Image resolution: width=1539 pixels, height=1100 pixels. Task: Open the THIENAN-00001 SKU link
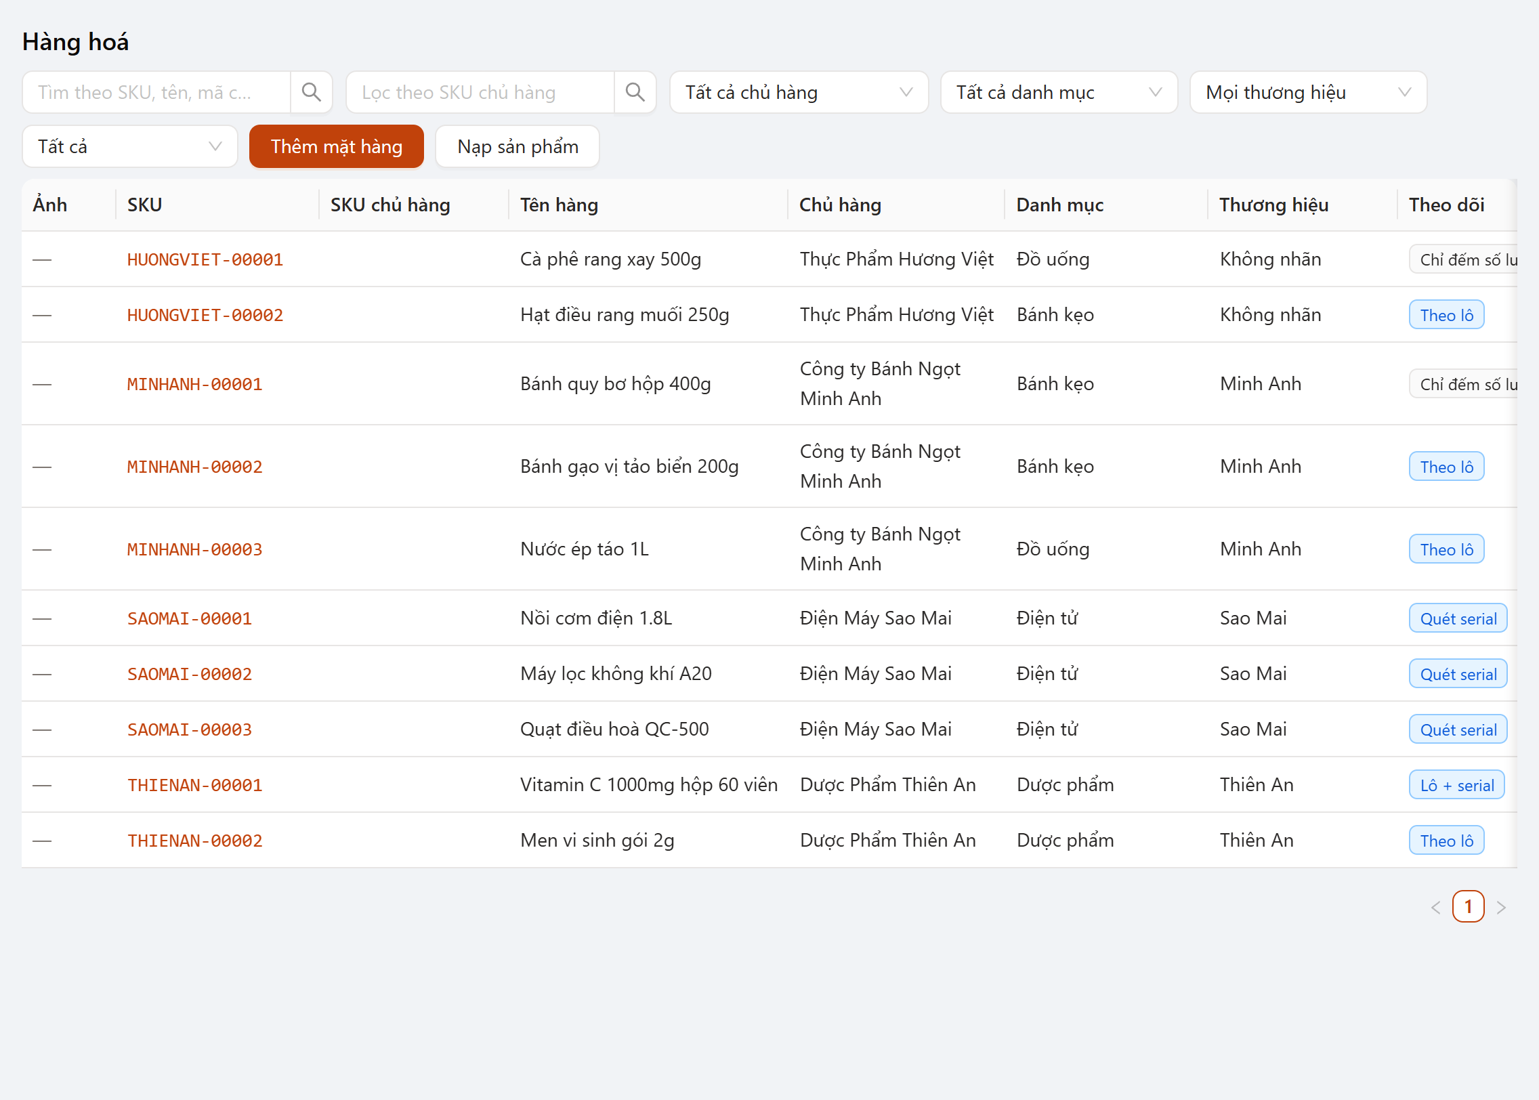195,785
